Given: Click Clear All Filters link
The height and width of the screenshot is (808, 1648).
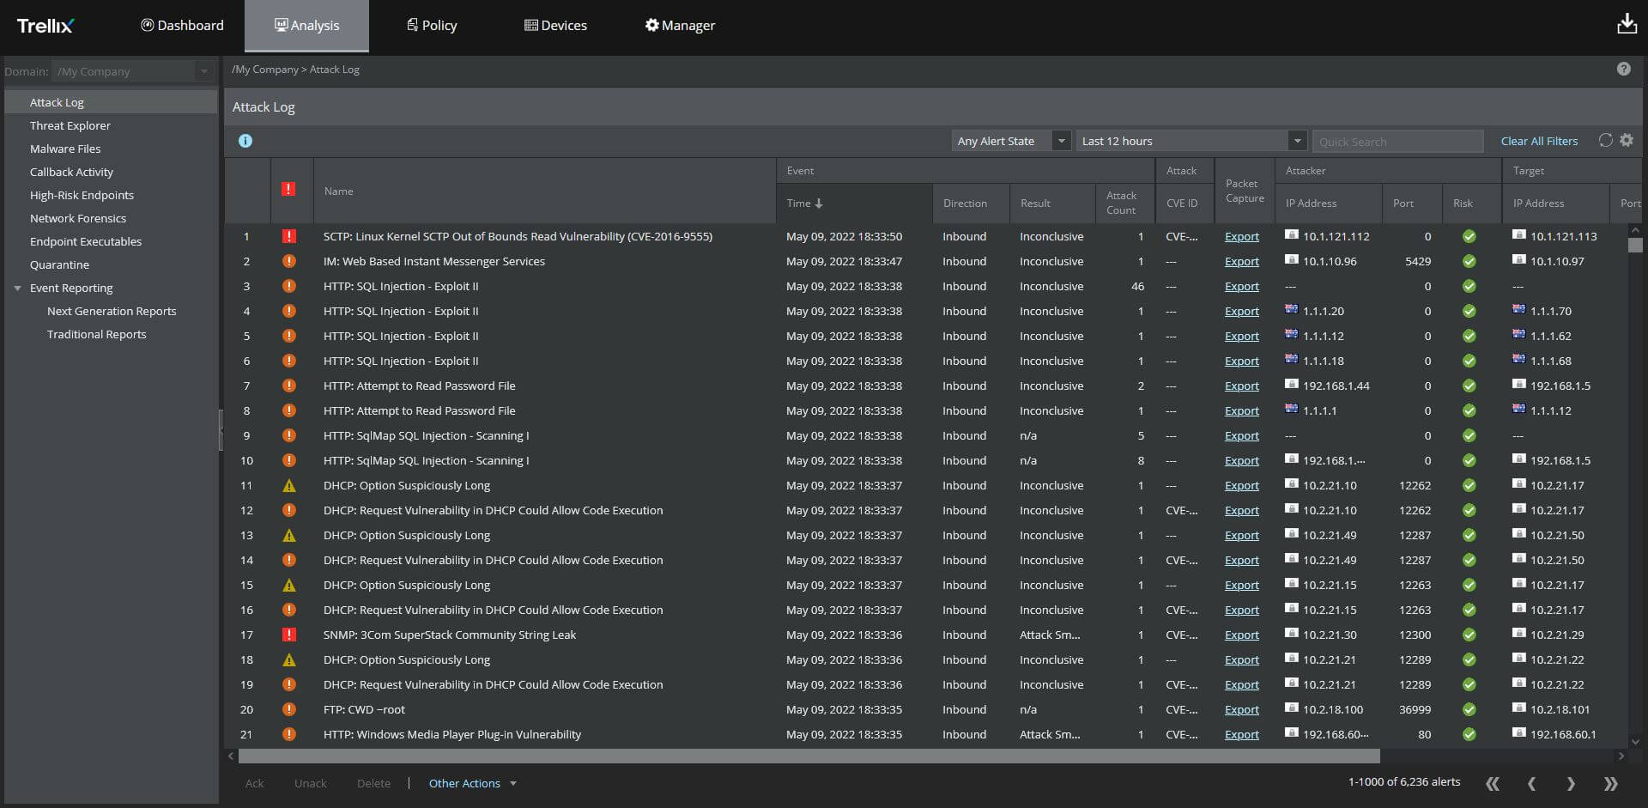Looking at the screenshot, I should pos(1539,141).
